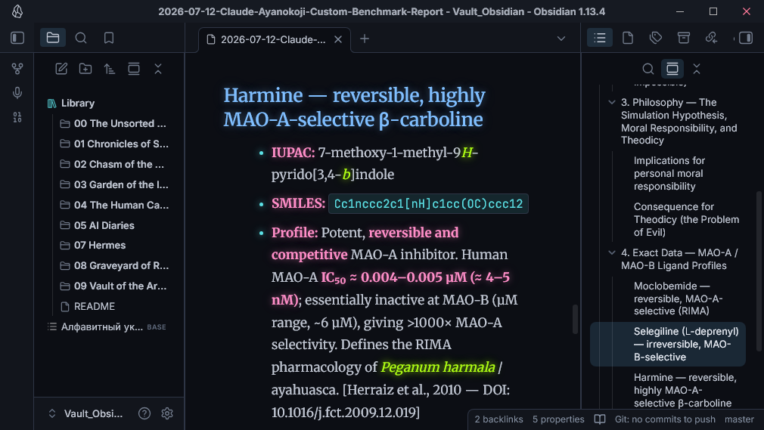Show the file properties panel tab

628,38
